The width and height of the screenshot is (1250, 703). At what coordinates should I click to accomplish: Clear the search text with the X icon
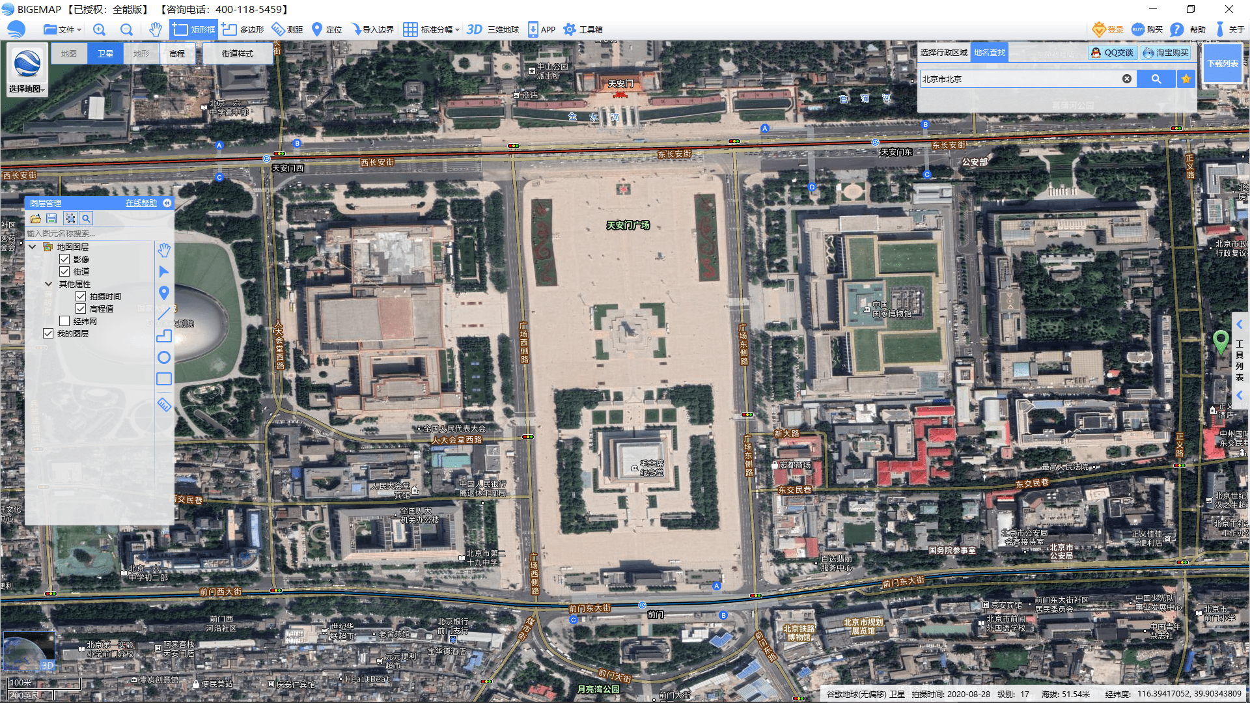1127,79
